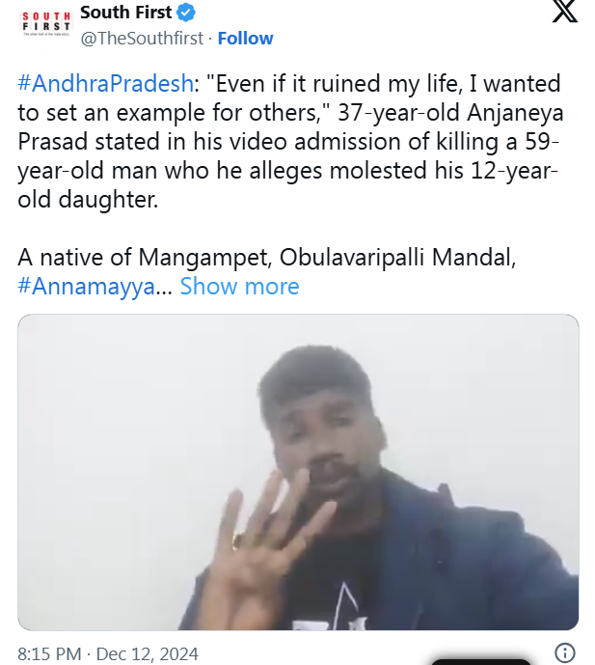
Task: Click the dark overlay at the bottom edge
Action: [480, 661]
